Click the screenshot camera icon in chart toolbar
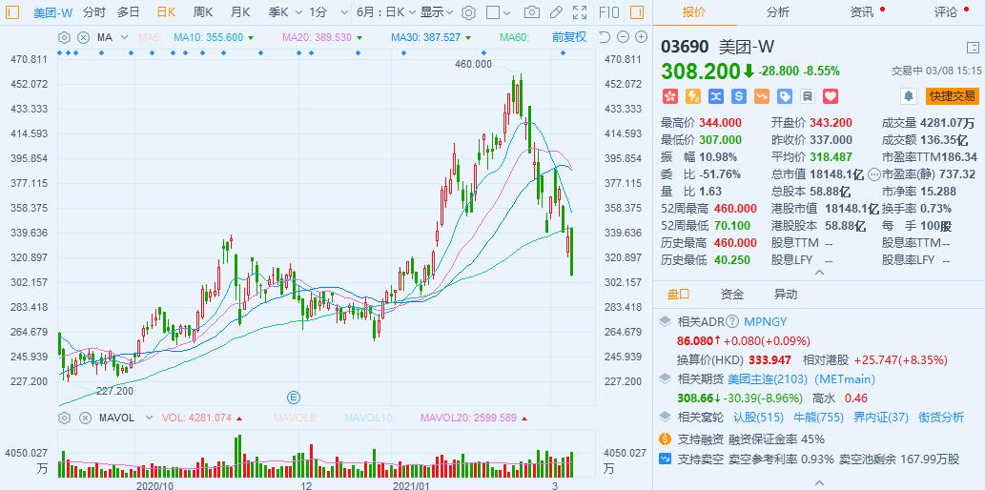The height and width of the screenshot is (490, 985). coord(530,12)
